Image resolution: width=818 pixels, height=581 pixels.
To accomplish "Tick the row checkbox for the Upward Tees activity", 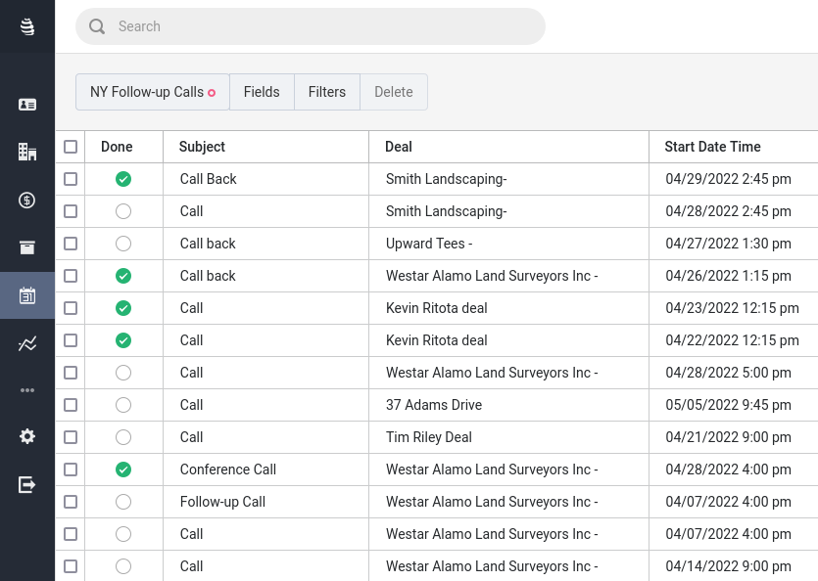I will click(71, 244).
